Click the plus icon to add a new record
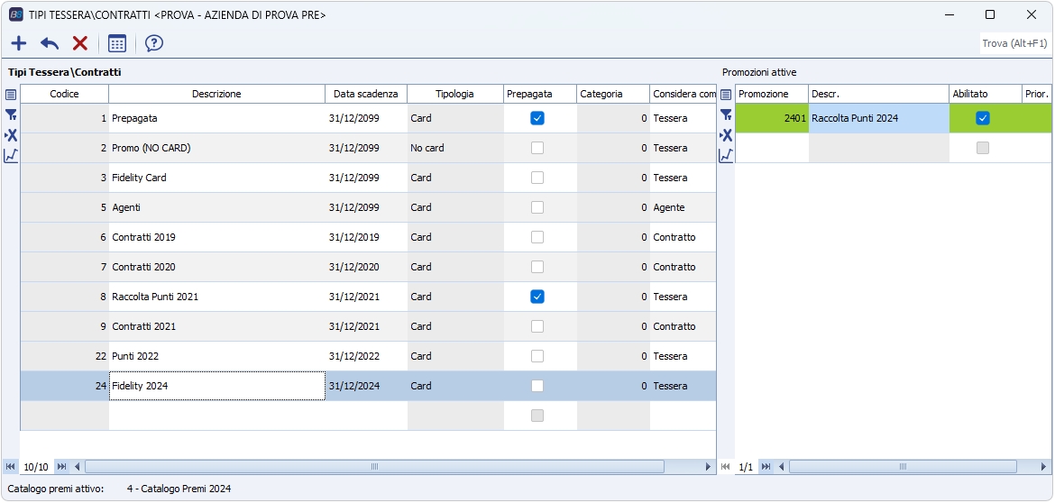 coord(19,43)
